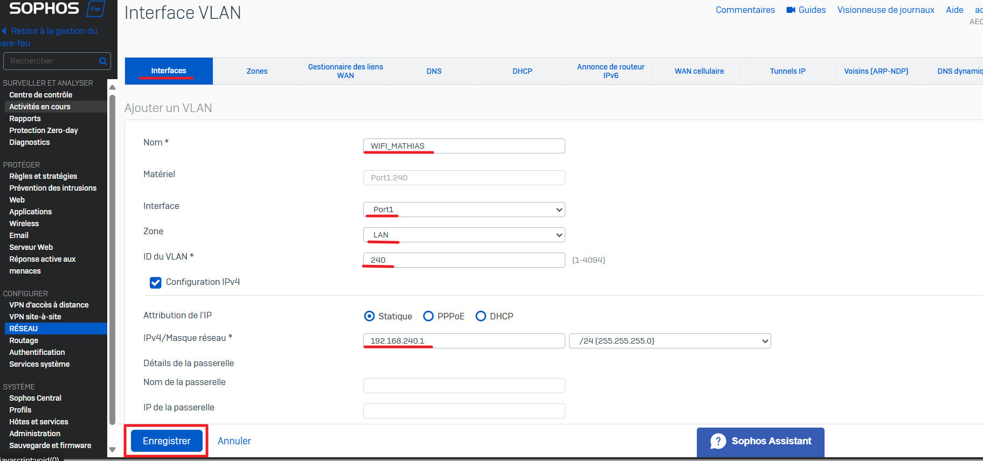Open the DHCP tab

click(x=522, y=71)
